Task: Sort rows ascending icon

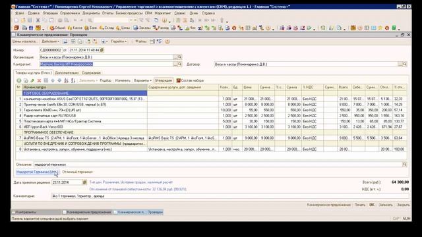Action: (x=66, y=80)
